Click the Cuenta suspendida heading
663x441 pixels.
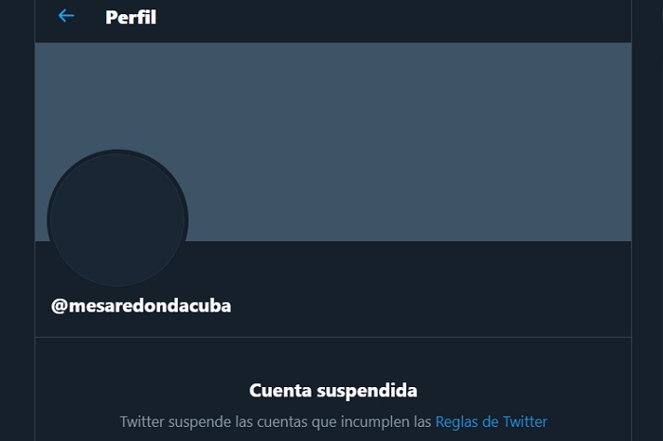tap(333, 390)
